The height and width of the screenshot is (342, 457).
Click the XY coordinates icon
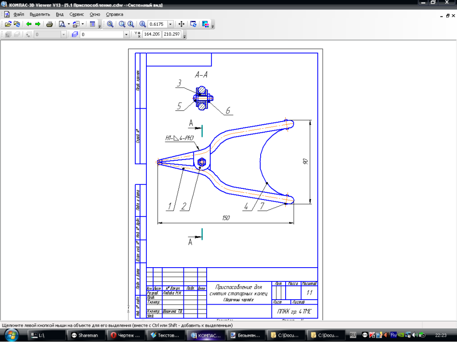137,34
